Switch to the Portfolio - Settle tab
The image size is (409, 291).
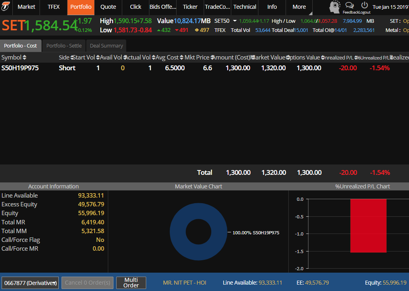64,46
